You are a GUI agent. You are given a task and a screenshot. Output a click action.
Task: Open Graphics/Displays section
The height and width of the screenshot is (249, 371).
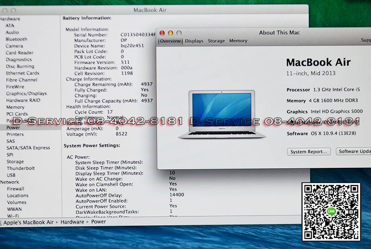[26, 93]
